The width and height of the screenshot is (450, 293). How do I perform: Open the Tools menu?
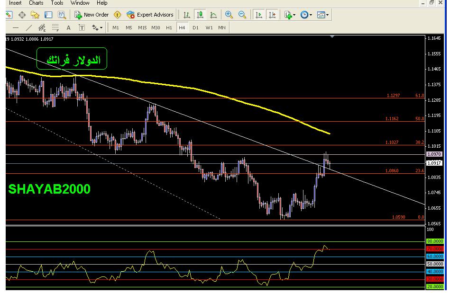(x=57, y=3)
